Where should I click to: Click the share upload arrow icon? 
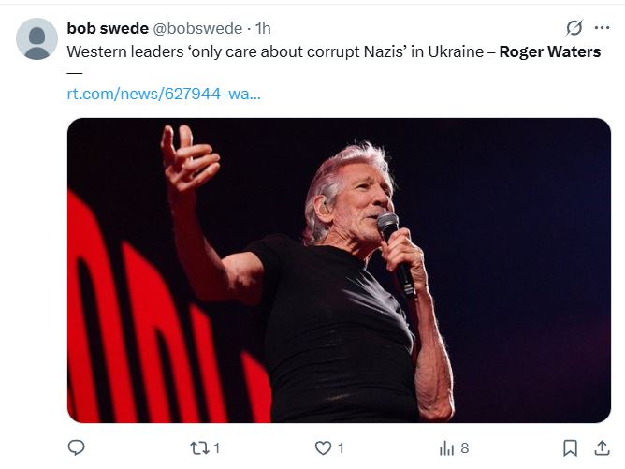(600, 448)
